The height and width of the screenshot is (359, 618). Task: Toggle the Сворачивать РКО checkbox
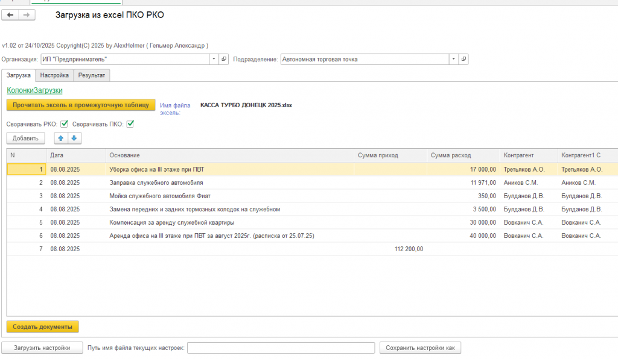click(64, 124)
